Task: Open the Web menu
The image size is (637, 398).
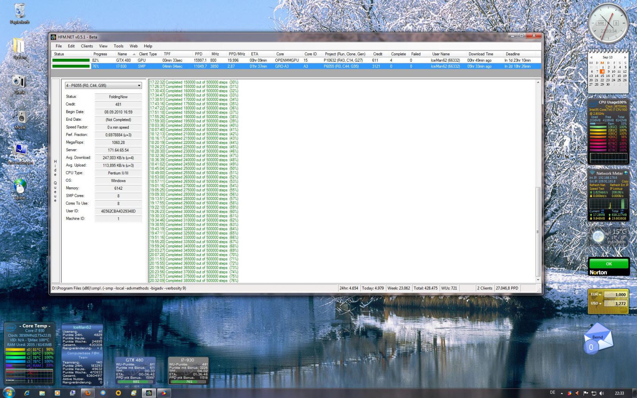Action: pos(133,46)
